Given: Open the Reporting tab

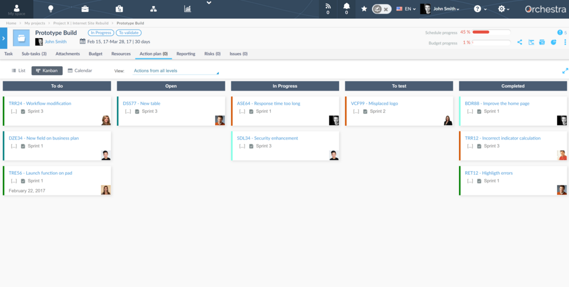Looking at the screenshot, I should click(185, 54).
